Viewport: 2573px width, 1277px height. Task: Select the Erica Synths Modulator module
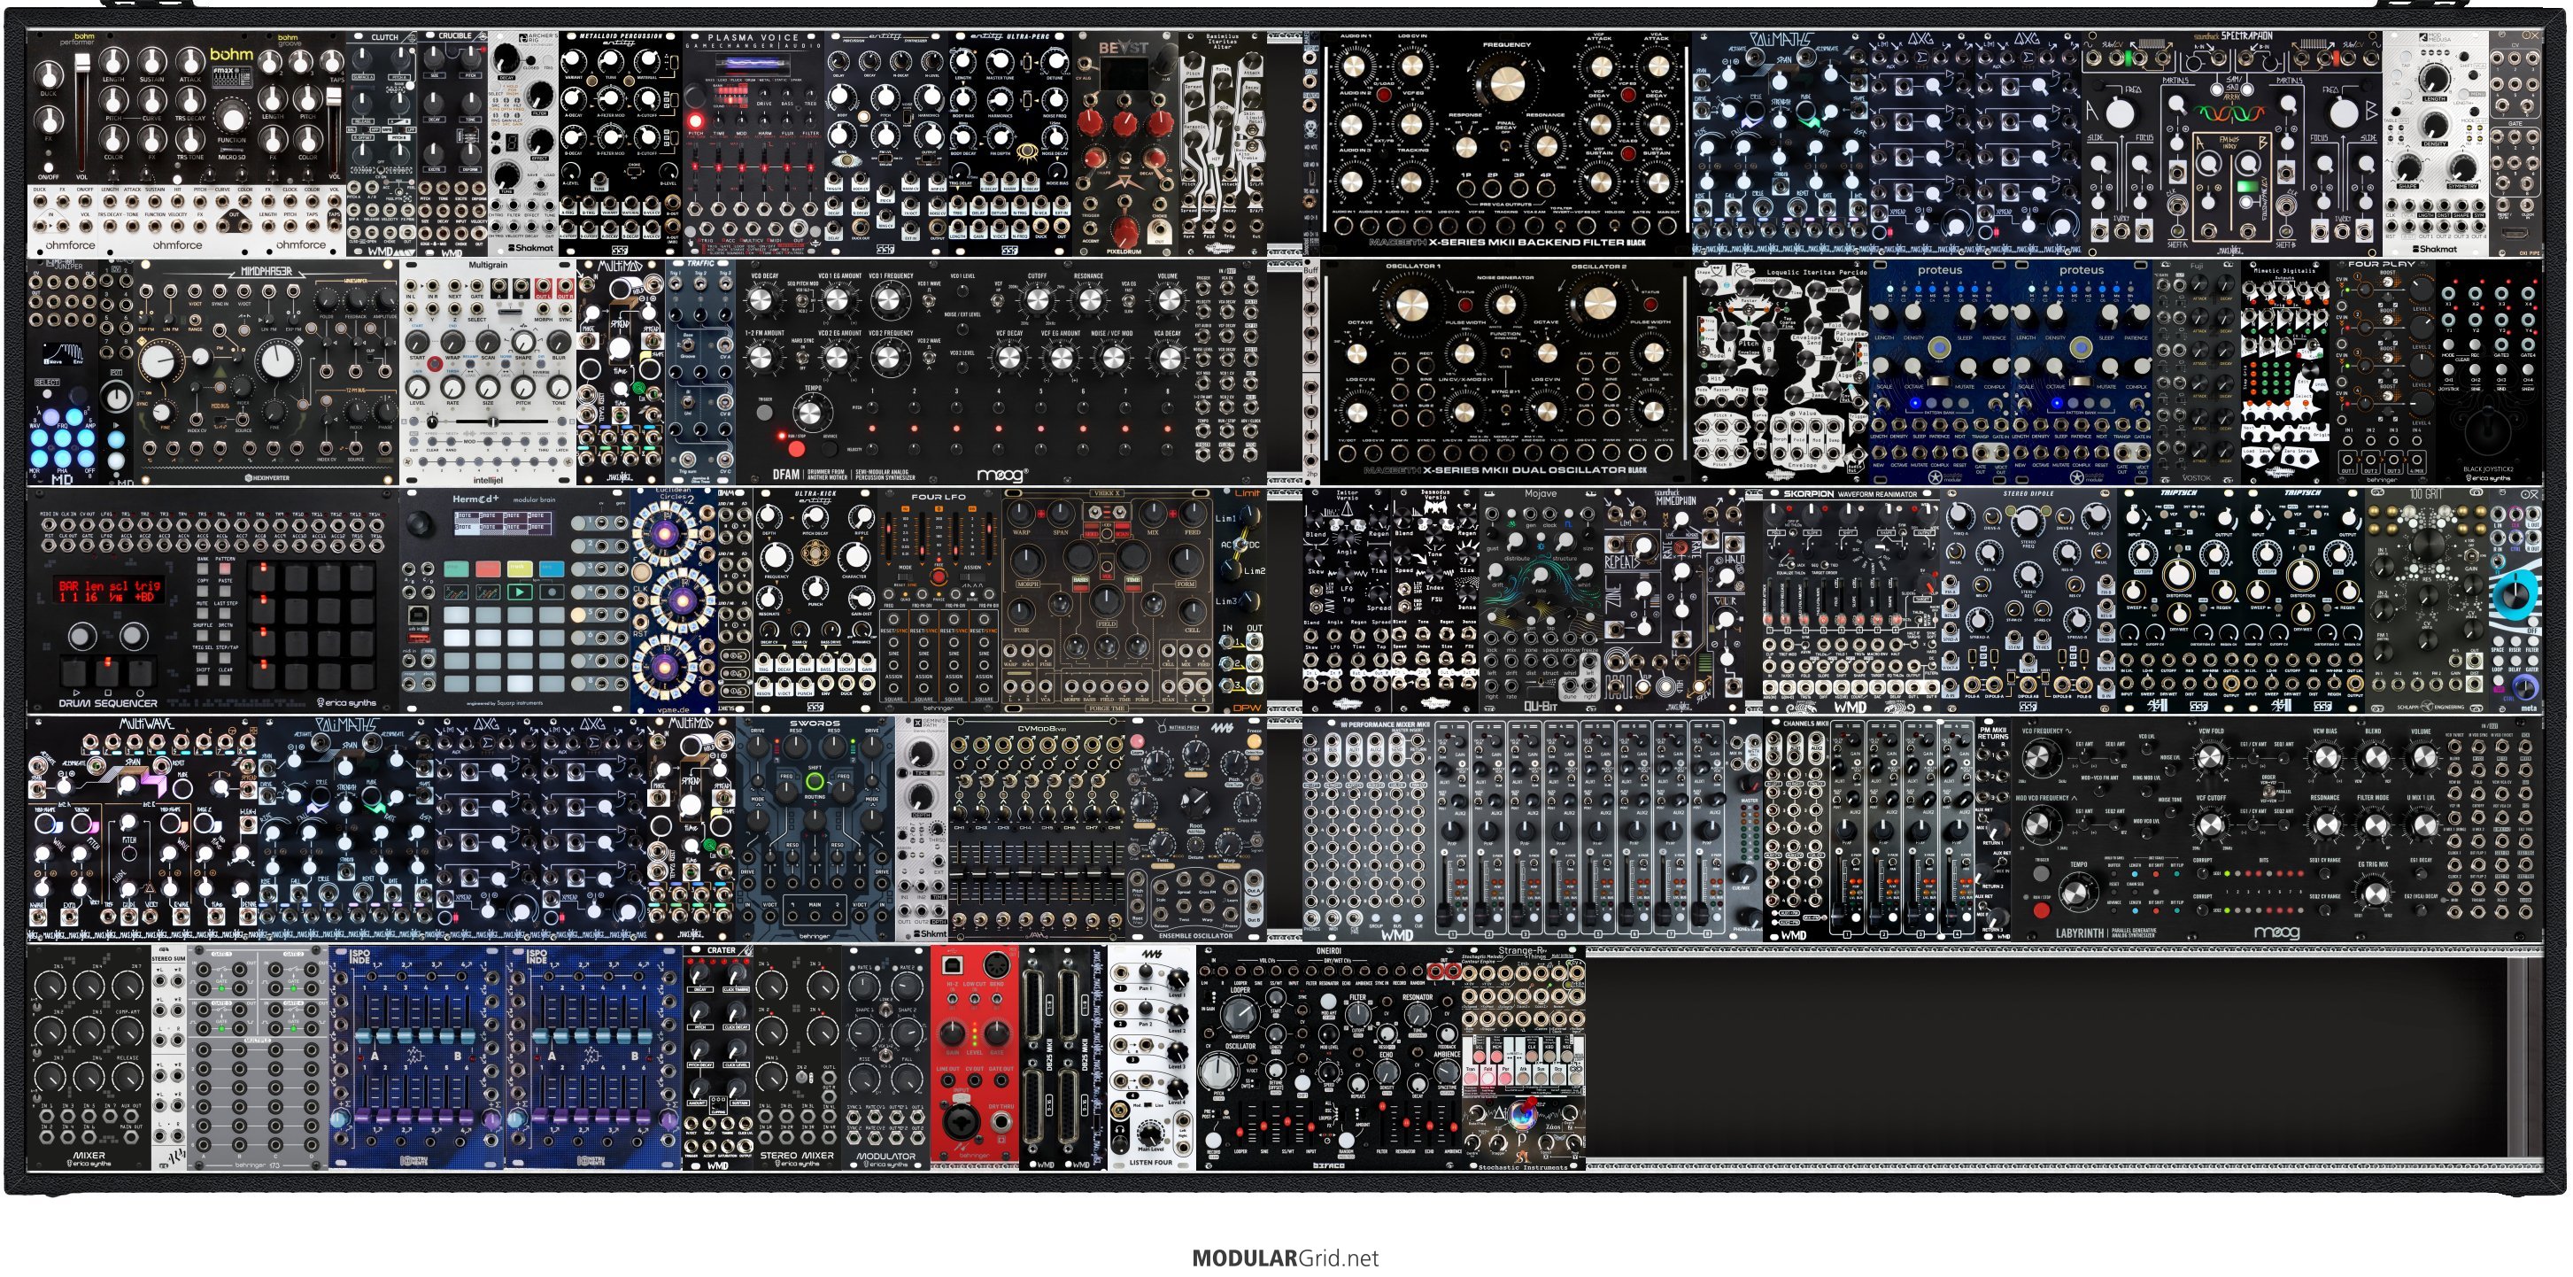point(886,1058)
